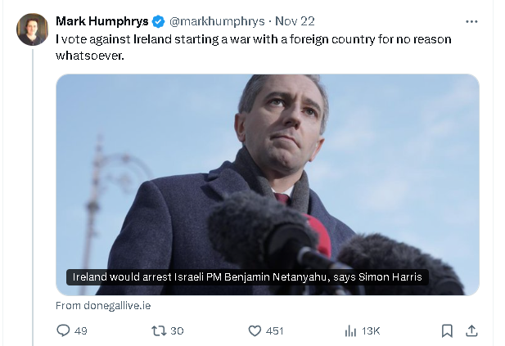View tweet analytics bar chart icon
The width and height of the screenshot is (505, 346).
pyautogui.click(x=350, y=330)
